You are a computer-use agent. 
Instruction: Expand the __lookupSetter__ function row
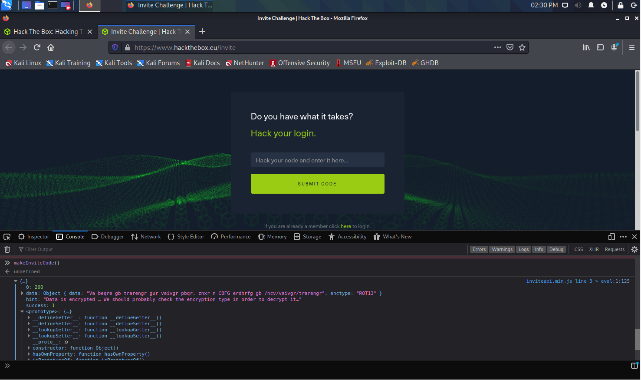[x=29, y=336]
